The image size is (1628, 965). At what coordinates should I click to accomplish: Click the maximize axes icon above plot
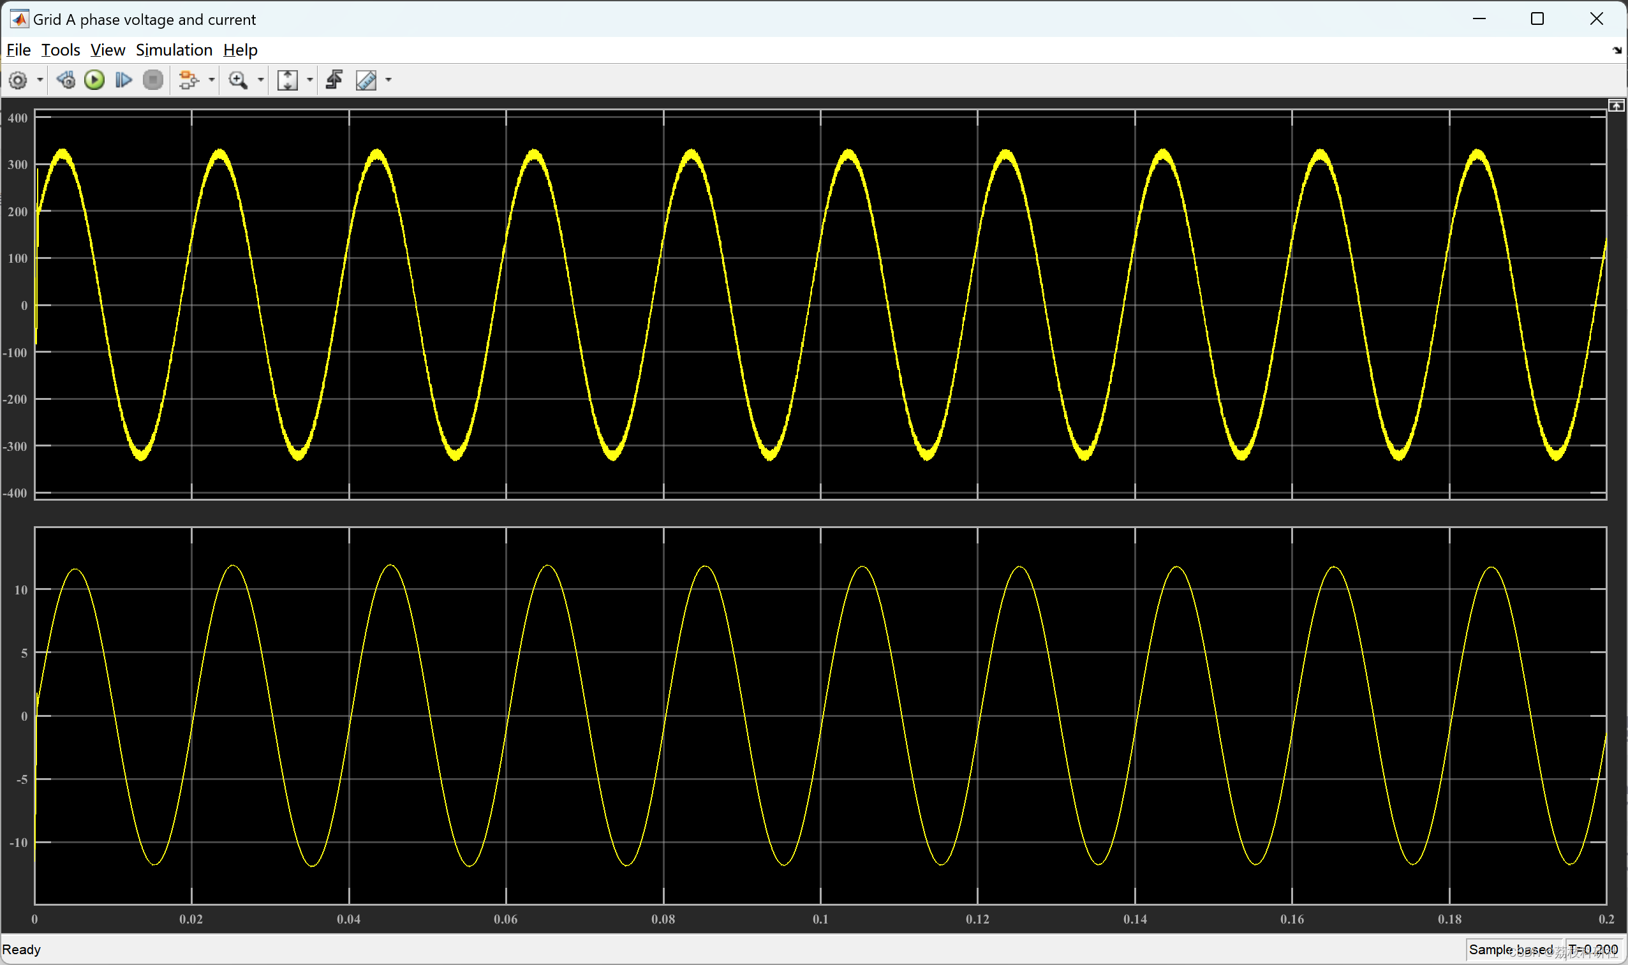point(1616,105)
